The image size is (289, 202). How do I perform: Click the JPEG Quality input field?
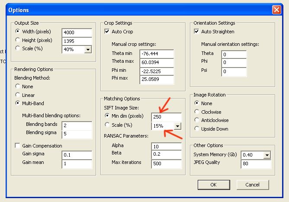tap(256, 164)
